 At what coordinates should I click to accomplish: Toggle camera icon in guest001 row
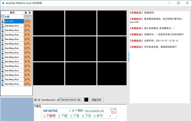(x=30, y=21)
